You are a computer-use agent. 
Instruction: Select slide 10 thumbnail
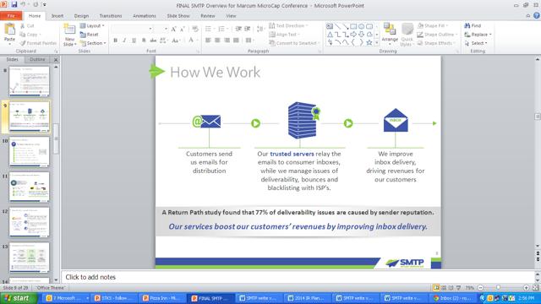pos(30,152)
